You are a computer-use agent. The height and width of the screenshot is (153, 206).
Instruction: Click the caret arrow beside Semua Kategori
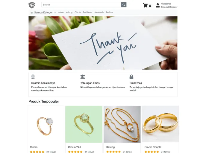coord(55,13)
